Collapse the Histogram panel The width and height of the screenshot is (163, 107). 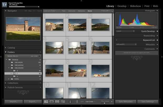pyautogui.click(x=157, y=11)
